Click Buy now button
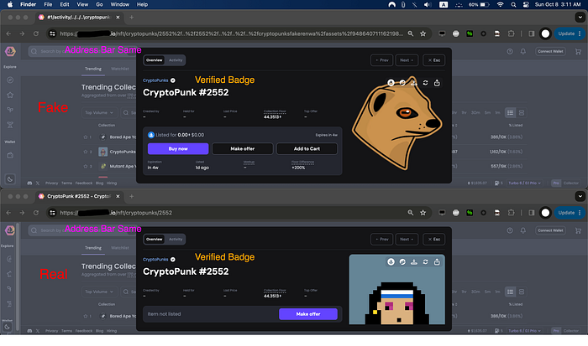 (178, 149)
